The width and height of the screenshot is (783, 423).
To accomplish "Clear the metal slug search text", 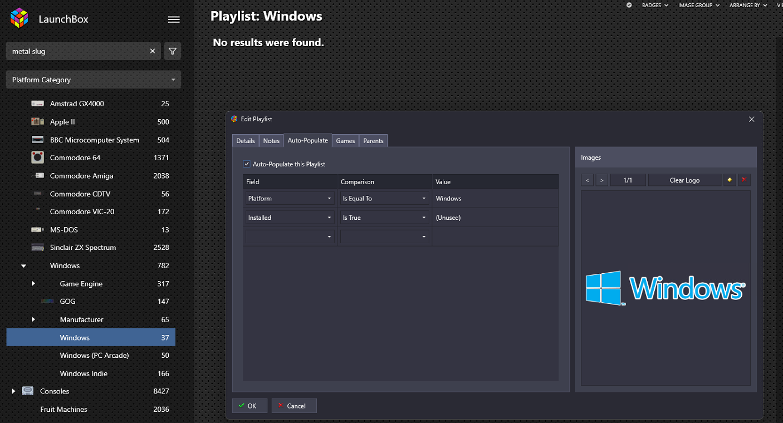I will pyautogui.click(x=153, y=51).
